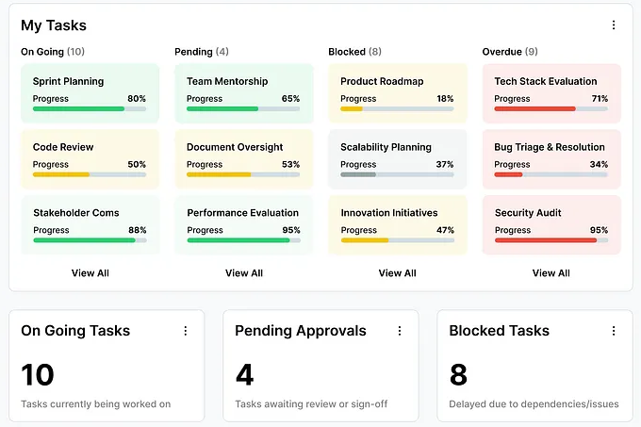Open the Pending Approvals kebab menu

pos(400,331)
